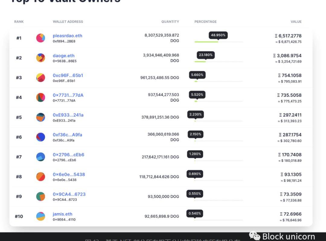The image size is (326, 241).
Task: Open the 0x6e0e...5438 wallet link
Action: click(69, 174)
